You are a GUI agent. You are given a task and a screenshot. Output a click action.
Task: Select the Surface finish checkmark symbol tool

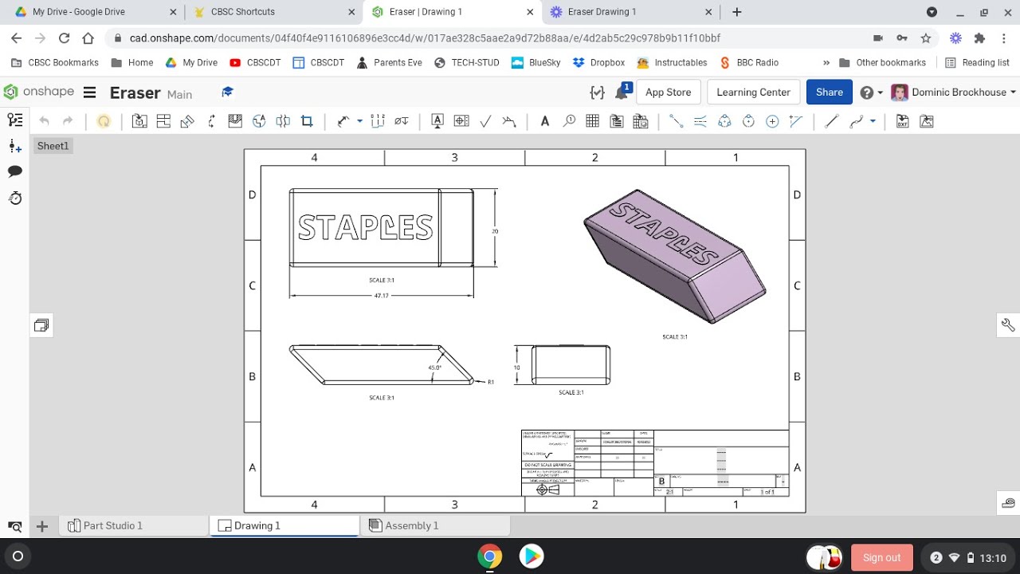click(x=485, y=121)
